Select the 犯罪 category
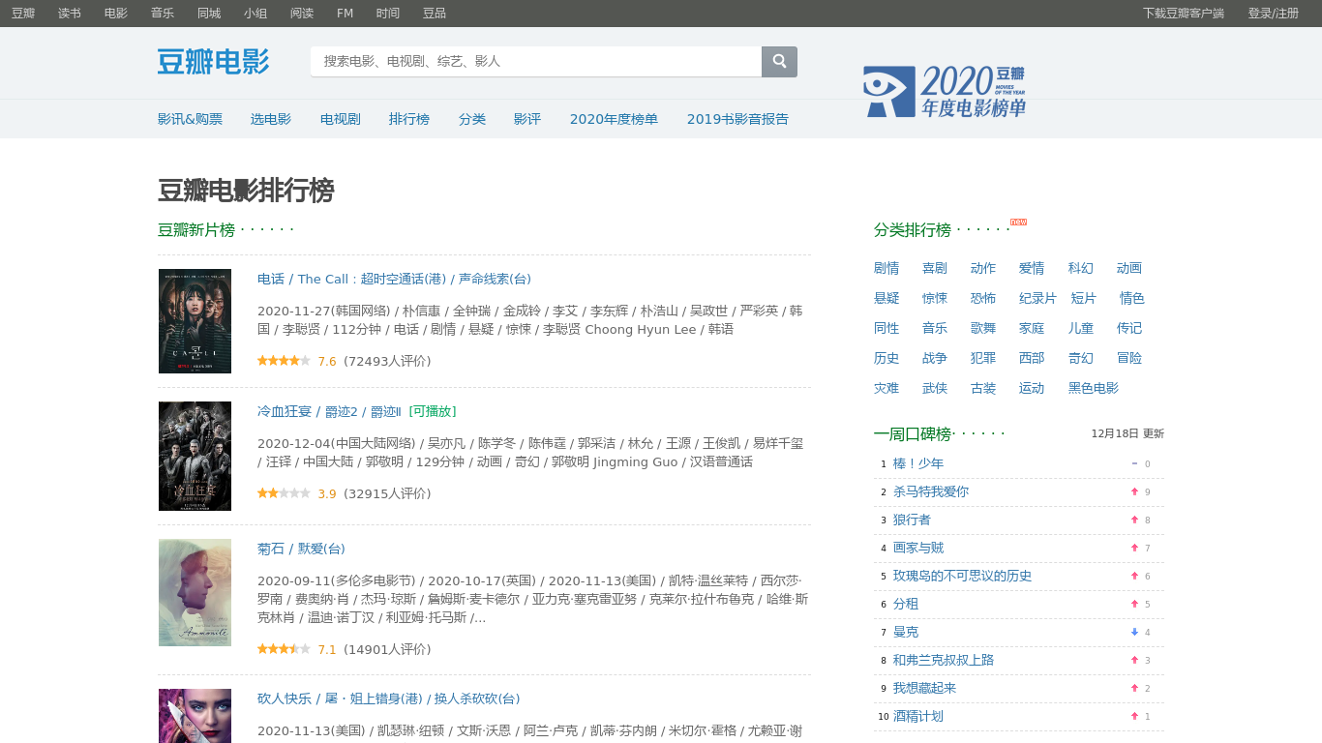The image size is (1322, 743). coord(983,358)
